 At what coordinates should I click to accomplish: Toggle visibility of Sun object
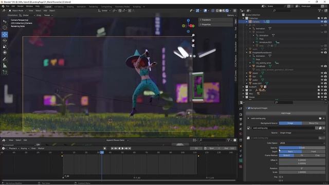tap(322, 77)
